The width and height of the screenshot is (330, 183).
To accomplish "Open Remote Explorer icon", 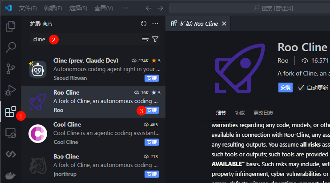I will tap(11, 133).
